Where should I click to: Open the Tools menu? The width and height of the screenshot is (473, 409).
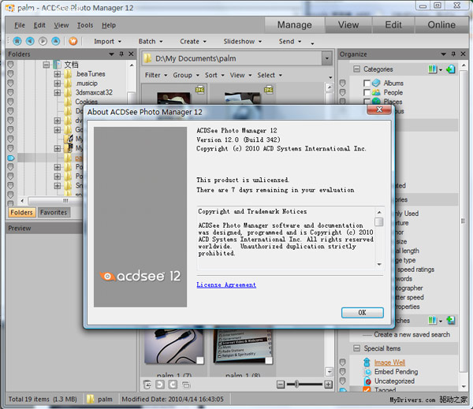(x=85, y=25)
